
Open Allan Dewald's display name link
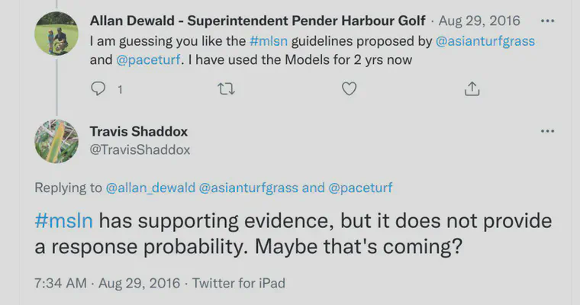257,21
